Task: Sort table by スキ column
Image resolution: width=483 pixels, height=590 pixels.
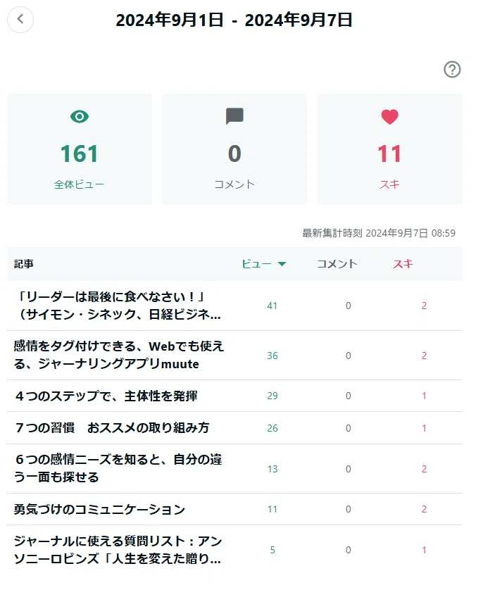Action: [403, 264]
